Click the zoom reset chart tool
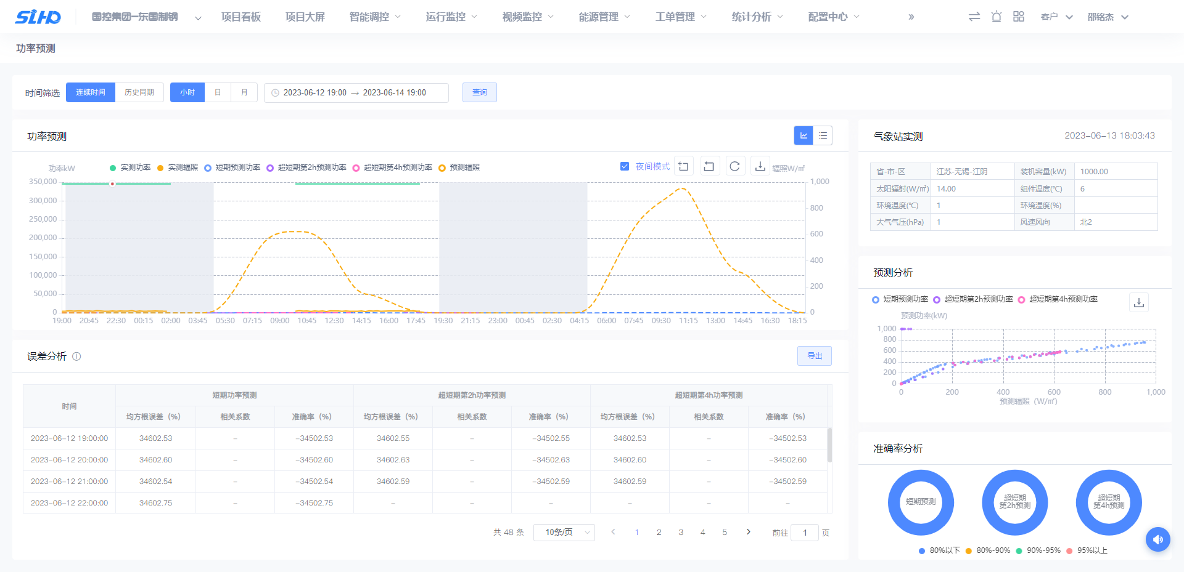This screenshot has width=1184, height=572. click(x=710, y=166)
